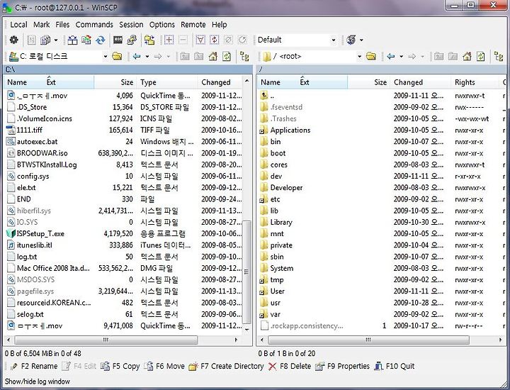Open the Options menu
Viewport: 510px width, 390px height.
(x=162, y=24)
